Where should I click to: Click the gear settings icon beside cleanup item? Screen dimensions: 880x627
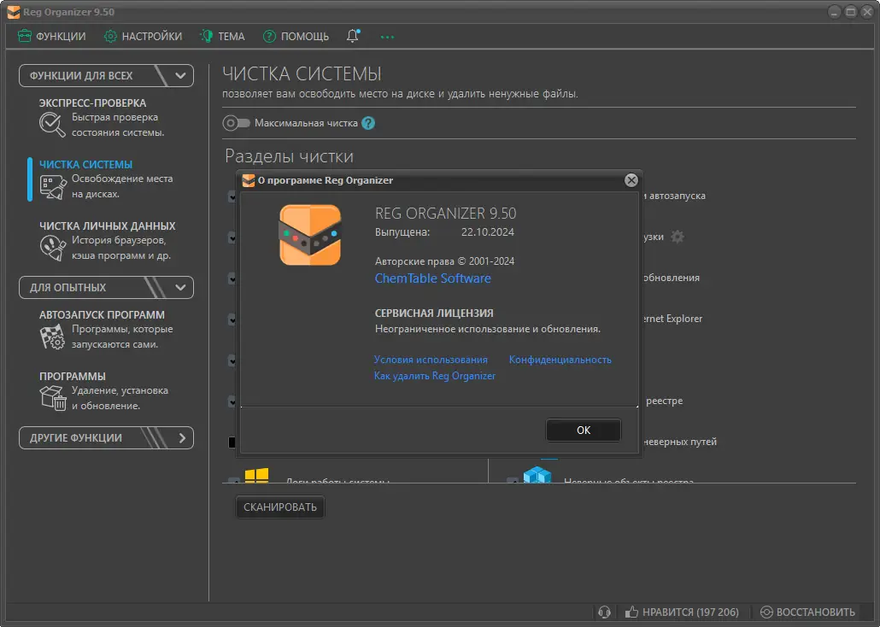(678, 237)
